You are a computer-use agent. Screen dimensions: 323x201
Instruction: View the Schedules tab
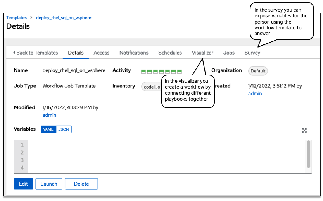pyautogui.click(x=170, y=53)
